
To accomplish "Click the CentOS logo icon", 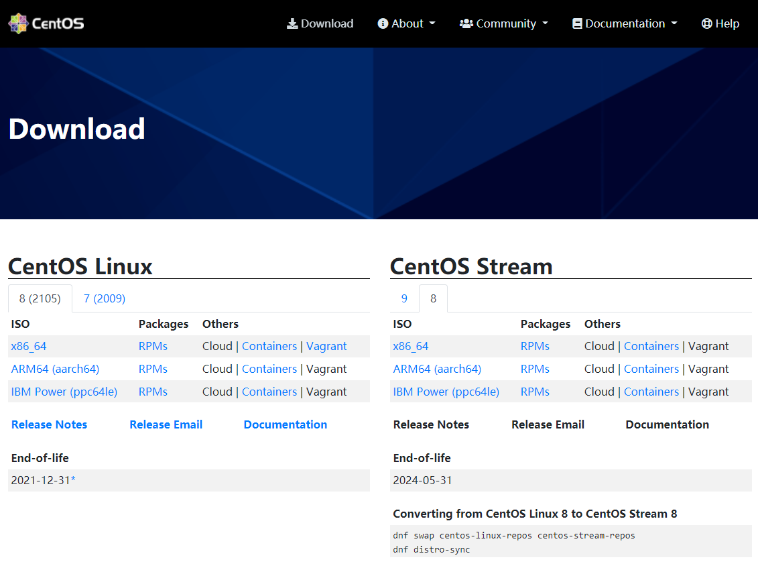I will click(18, 23).
